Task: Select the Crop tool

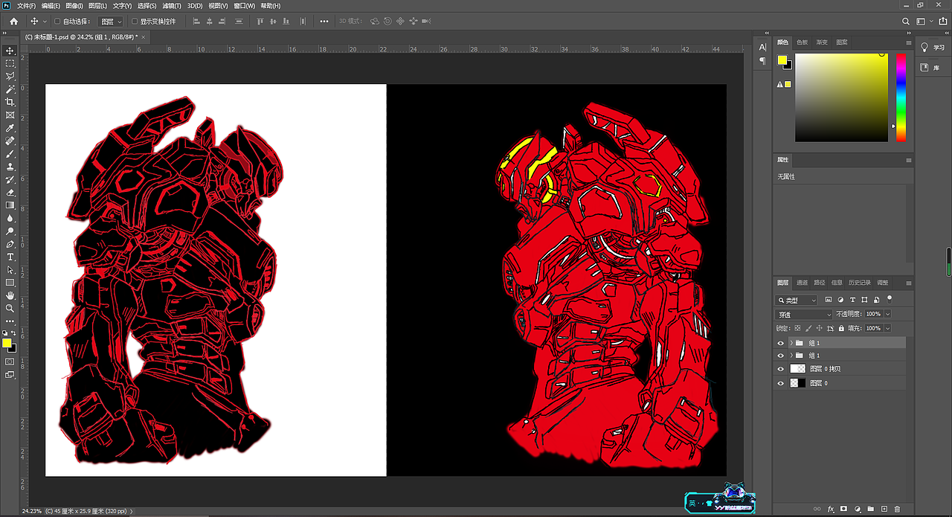Action: click(x=10, y=102)
